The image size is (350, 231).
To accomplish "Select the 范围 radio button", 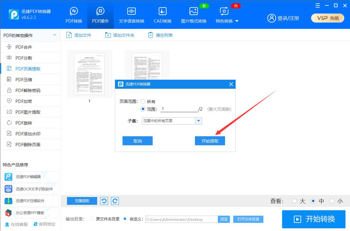I will click(x=143, y=109).
